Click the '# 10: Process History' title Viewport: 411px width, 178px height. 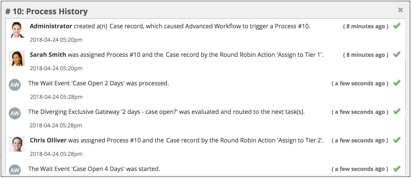pos(47,12)
